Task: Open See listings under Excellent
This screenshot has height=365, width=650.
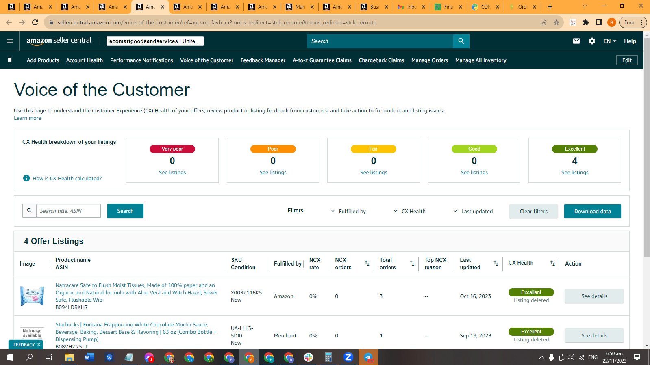Action: tap(575, 173)
